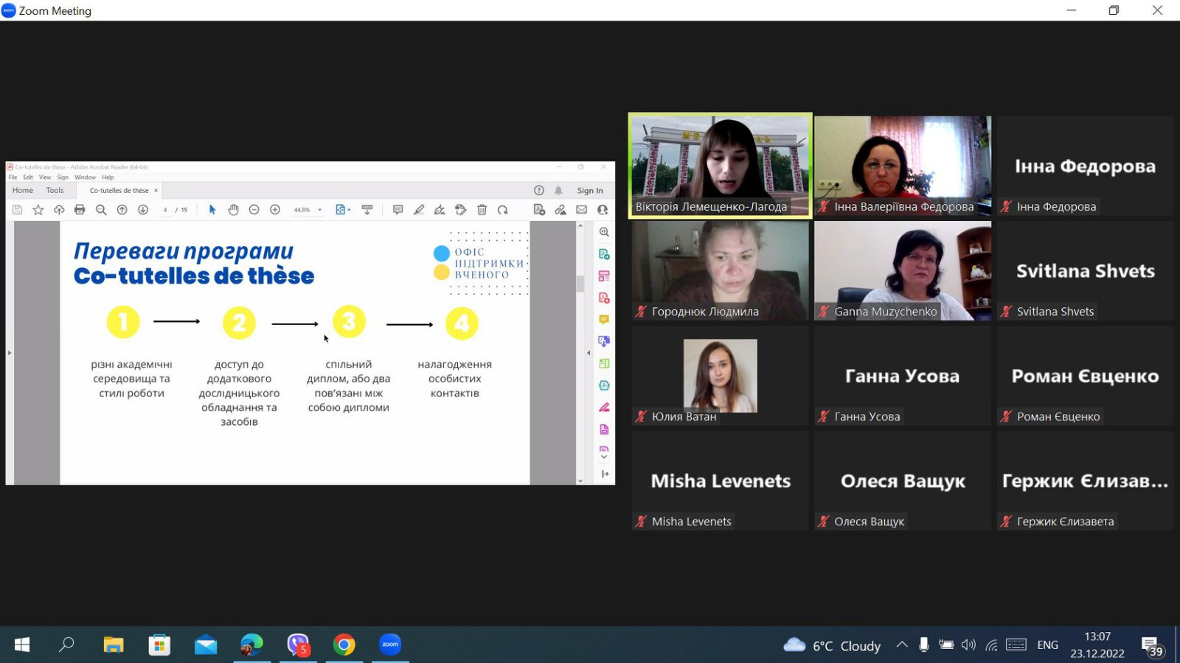Select Городнюк Людмила video tile
The height and width of the screenshot is (663, 1180).
(720, 270)
